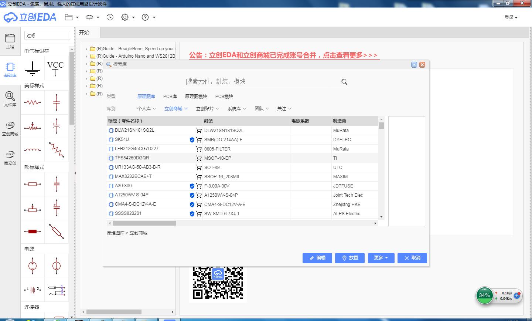
Task: Click the 立创EDA logo
Action: 30,17
